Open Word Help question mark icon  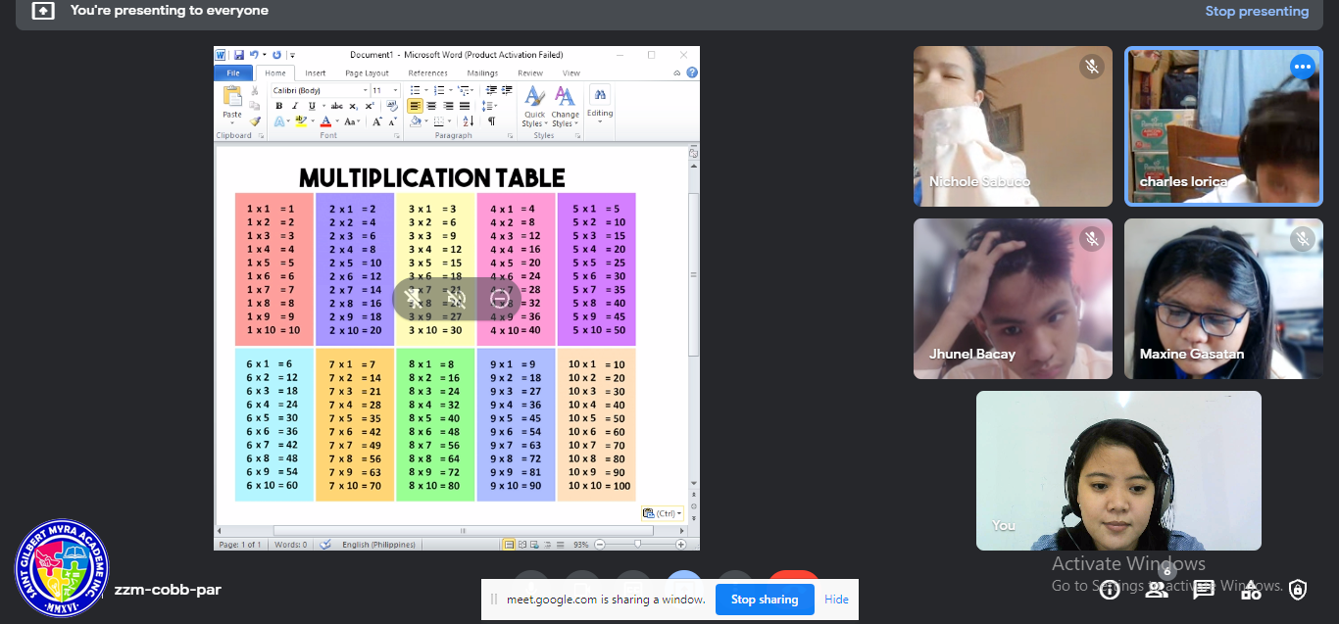692,72
